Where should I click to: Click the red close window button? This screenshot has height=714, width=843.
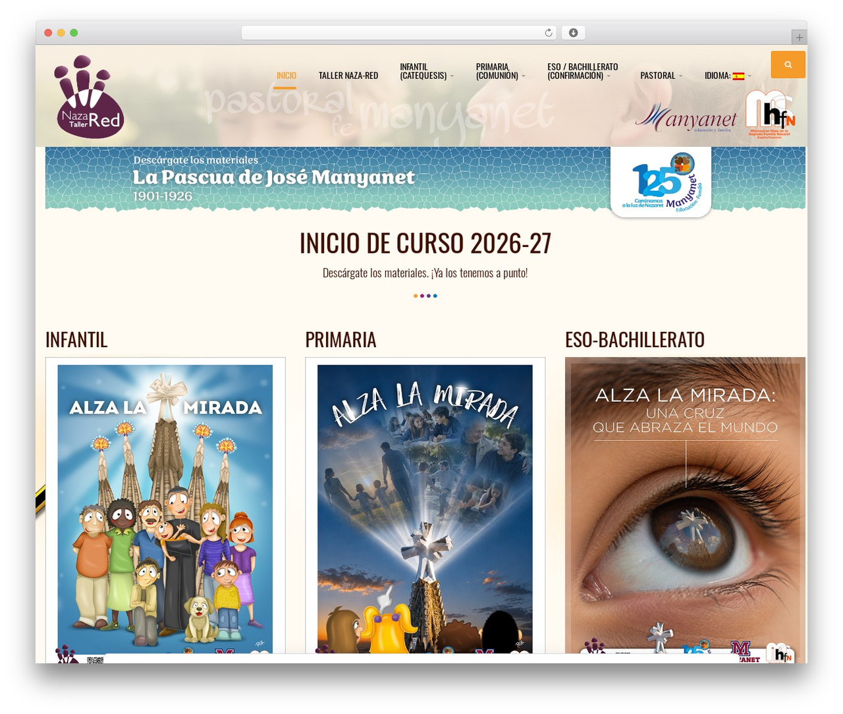pos(48,33)
